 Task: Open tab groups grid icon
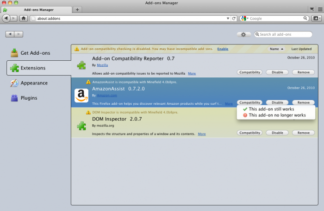tap(320, 9)
